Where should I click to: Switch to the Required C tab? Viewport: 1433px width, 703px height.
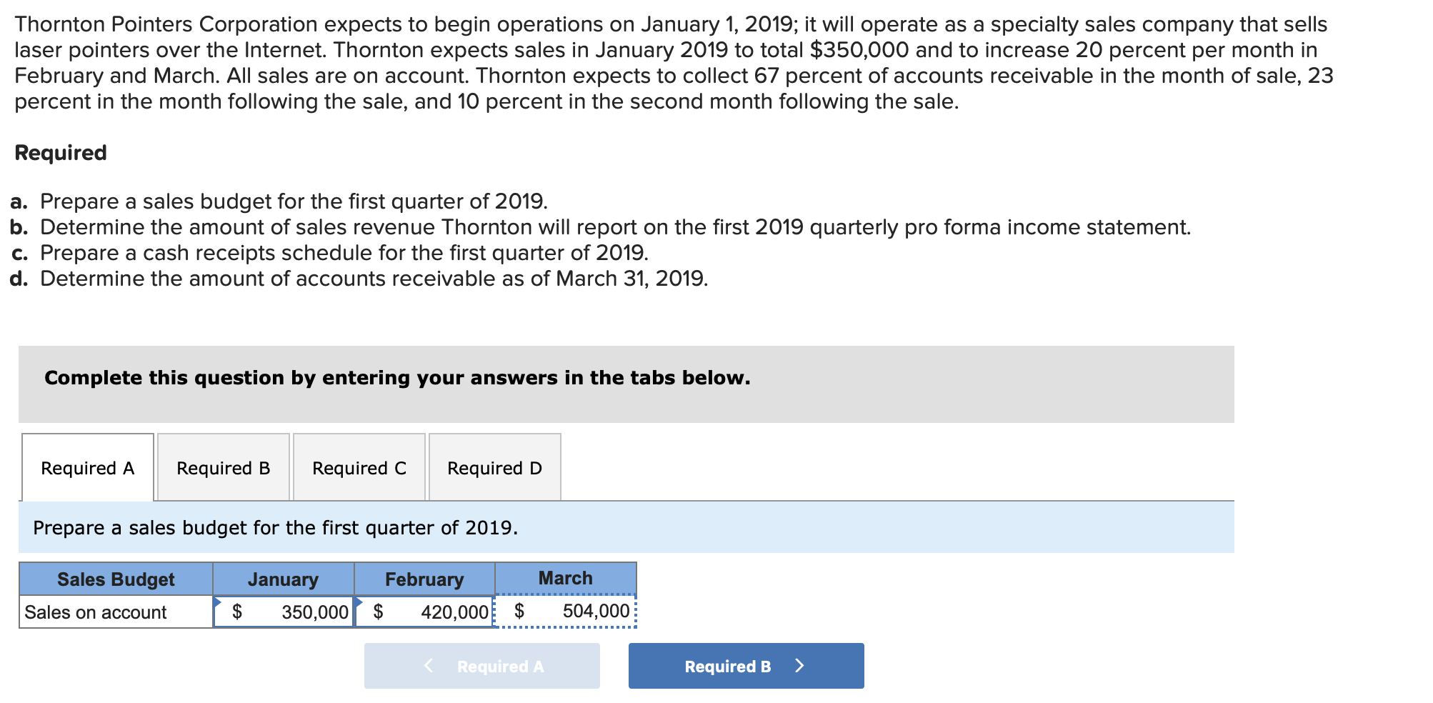[x=359, y=467]
